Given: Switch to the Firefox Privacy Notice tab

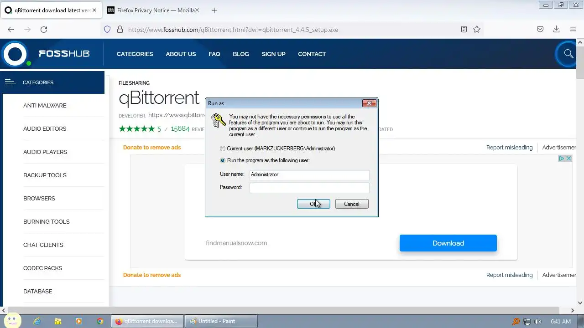Looking at the screenshot, I should (153, 10).
